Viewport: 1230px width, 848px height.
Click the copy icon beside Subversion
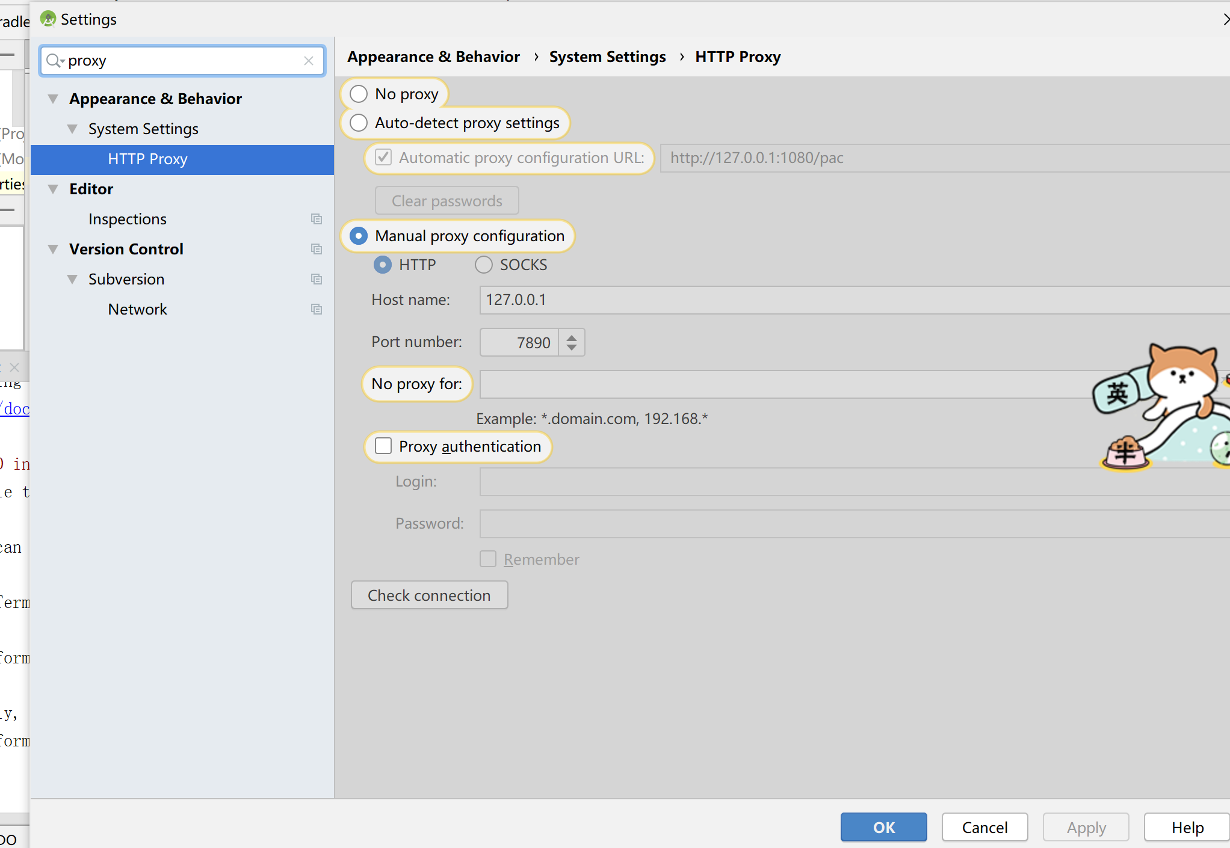(317, 279)
